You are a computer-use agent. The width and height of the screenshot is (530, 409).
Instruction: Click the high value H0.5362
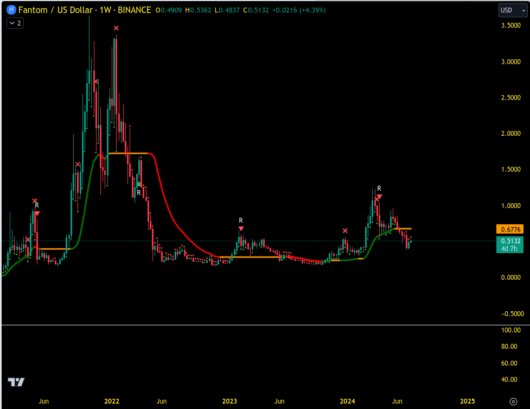198,10
